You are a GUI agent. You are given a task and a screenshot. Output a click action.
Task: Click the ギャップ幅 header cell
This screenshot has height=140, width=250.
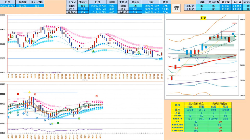tap(37, 2)
